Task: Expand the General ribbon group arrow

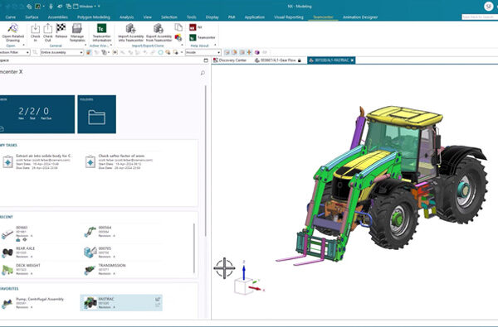Action: click(85, 46)
